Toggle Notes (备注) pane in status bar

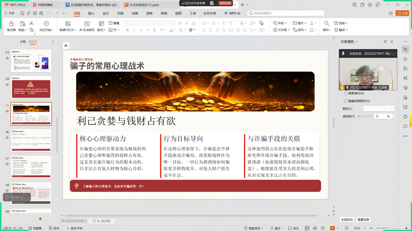(x=277, y=229)
